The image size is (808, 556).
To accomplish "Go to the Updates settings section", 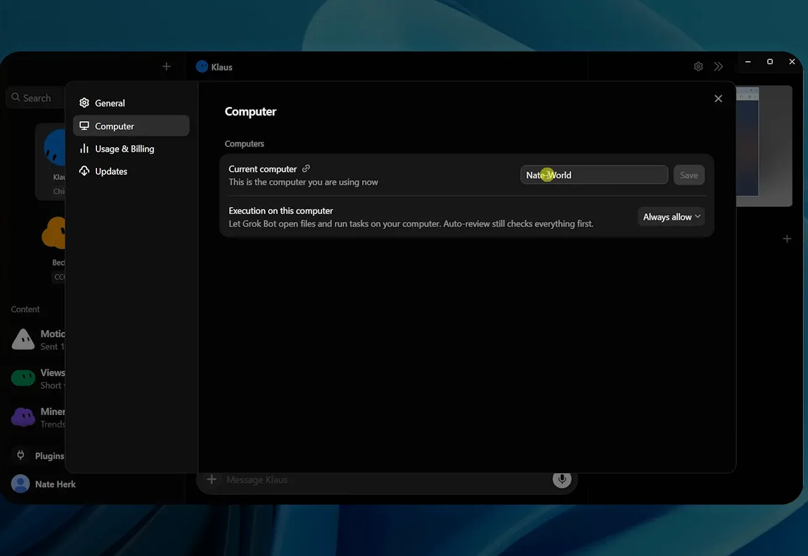I will coord(131,171).
